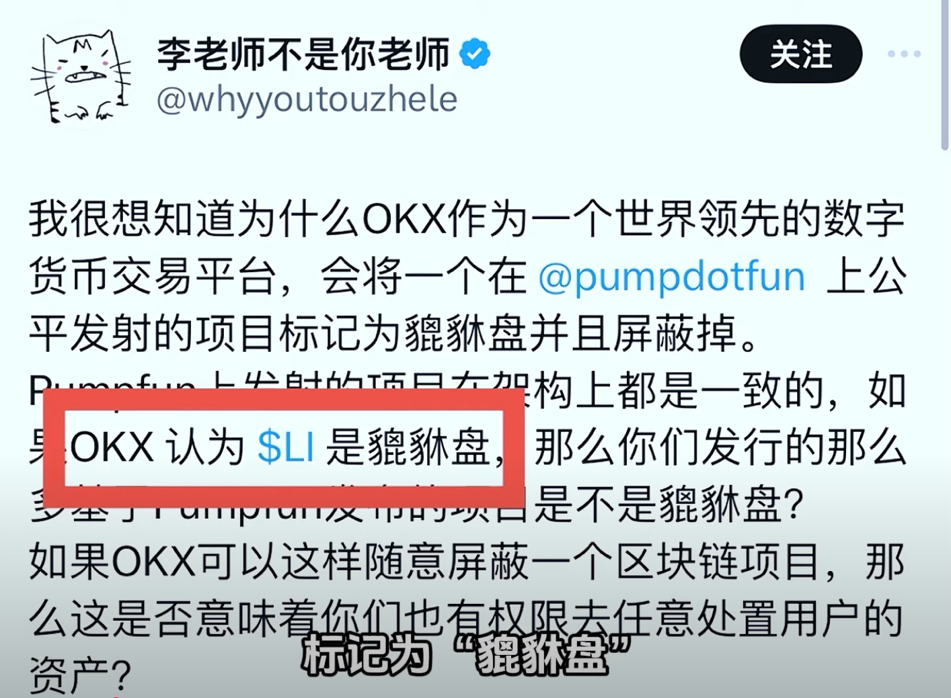The height and width of the screenshot is (698, 951).
Task: Click the phrase 是不是貔貅盘?
Action: 669,504
